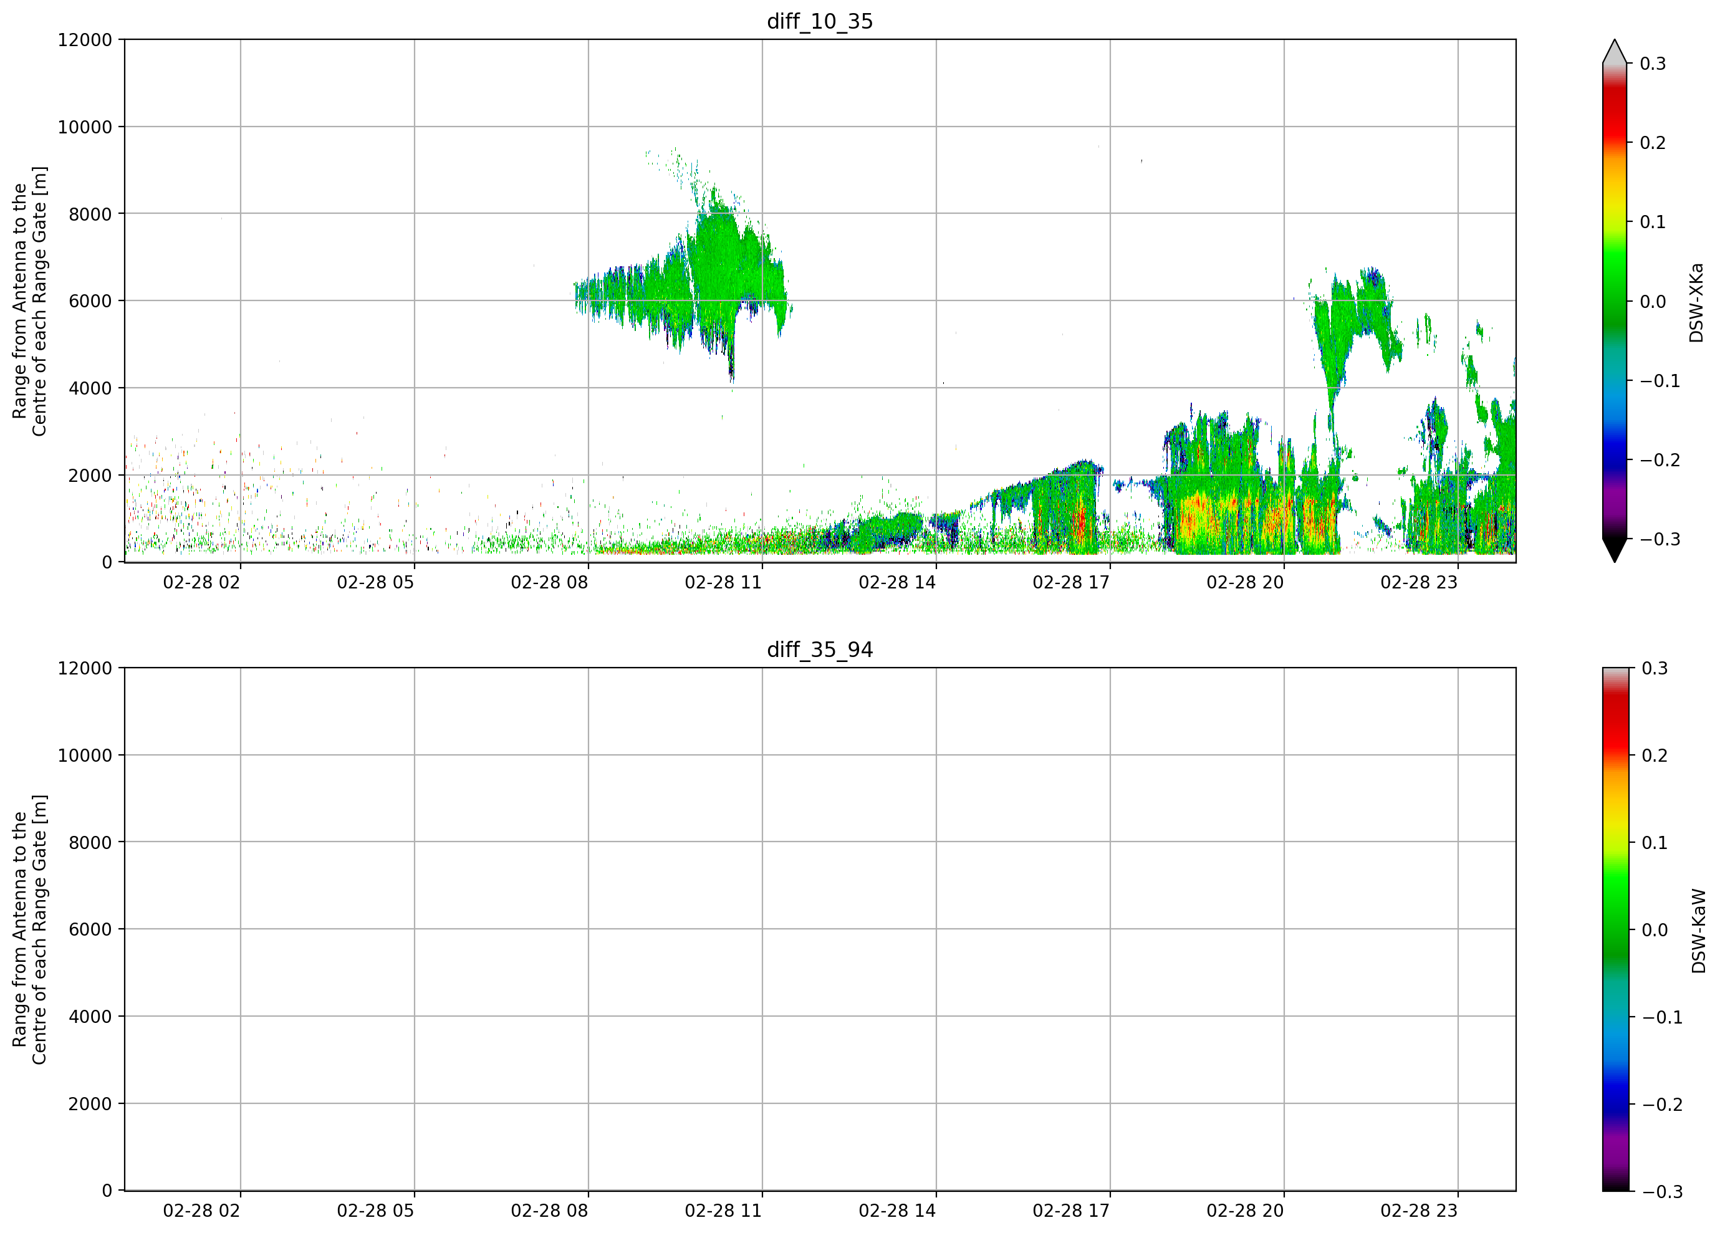Click the 0.2 tick on DSW-XKa colorbar

1653,143
